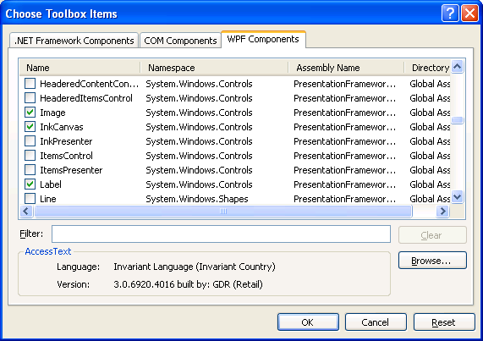The image size is (483, 341).
Task: Open the COM Components tab
Action: (x=180, y=41)
